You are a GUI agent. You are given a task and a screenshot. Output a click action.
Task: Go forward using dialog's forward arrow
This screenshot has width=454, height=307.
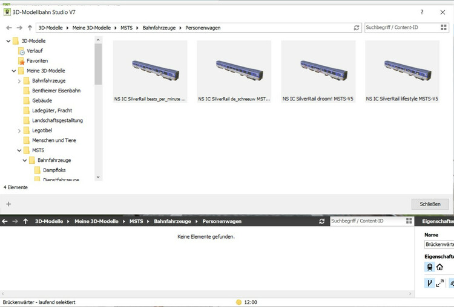[x=19, y=28]
